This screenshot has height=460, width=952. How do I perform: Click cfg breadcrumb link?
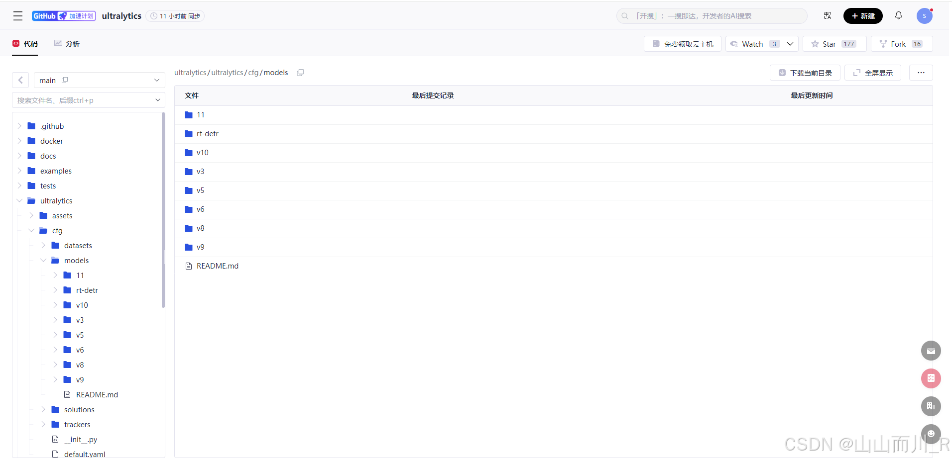[253, 73]
